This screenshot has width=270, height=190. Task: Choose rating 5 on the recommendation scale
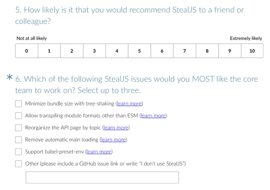[x=139, y=51]
